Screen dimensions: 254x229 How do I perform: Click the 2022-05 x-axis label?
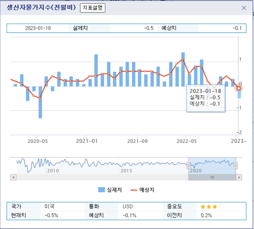point(186,141)
